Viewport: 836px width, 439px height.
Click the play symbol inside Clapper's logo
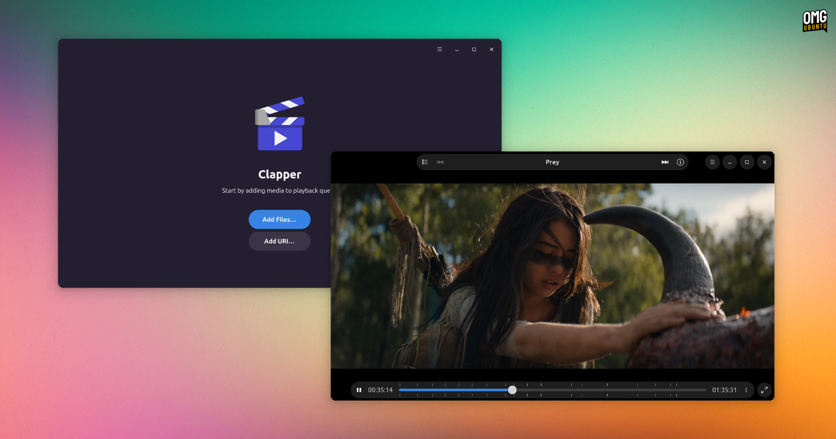(x=281, y=138)
